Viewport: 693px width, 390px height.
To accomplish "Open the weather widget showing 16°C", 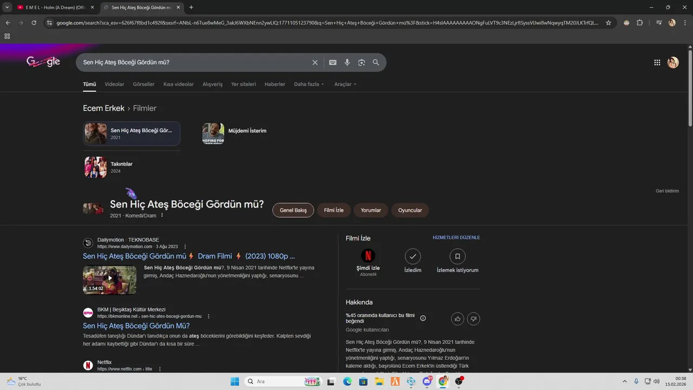I will (x=23, y=381).
